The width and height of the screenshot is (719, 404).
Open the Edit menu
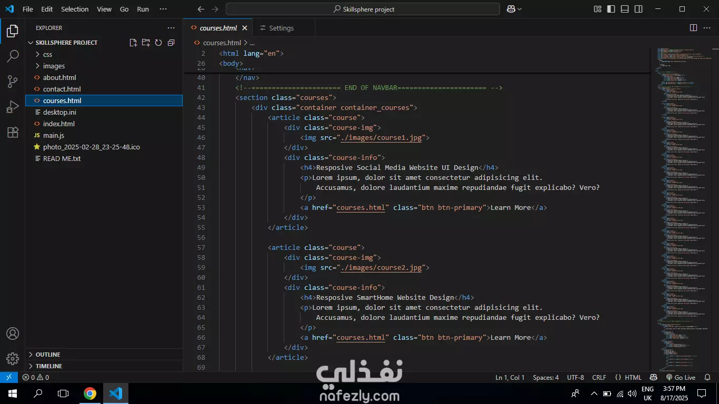tap(47, 9)
